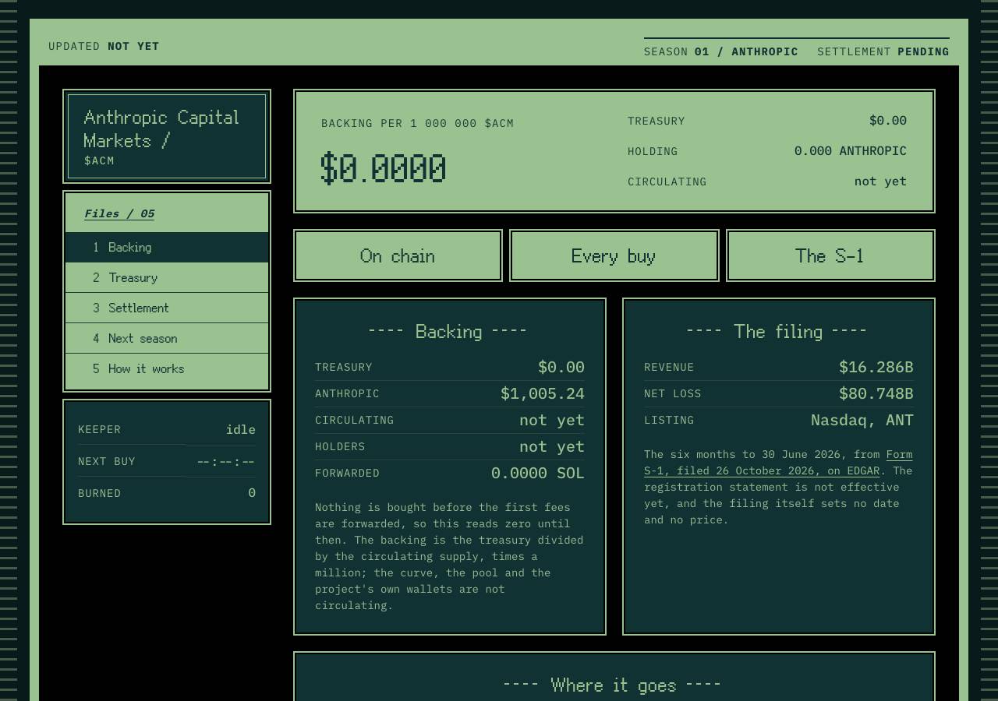This screenshot has width=998, height=701.
Task: Open The S-1 button
Action: pos(830,255)
